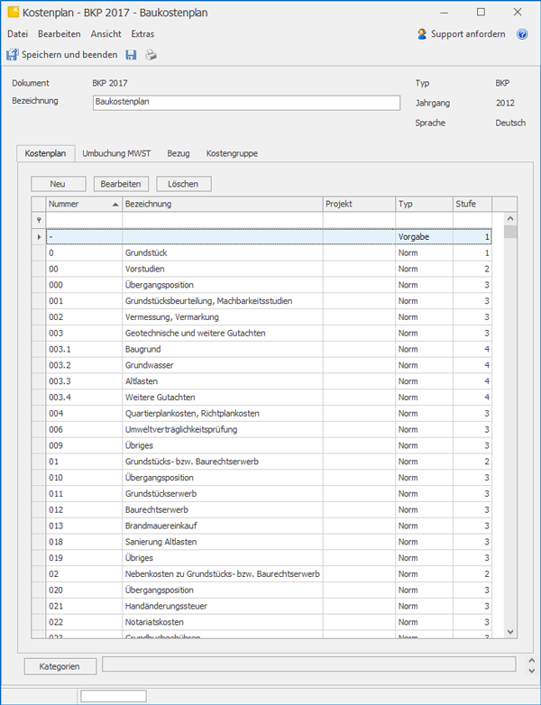Click the Neu button

click(58, 184)
